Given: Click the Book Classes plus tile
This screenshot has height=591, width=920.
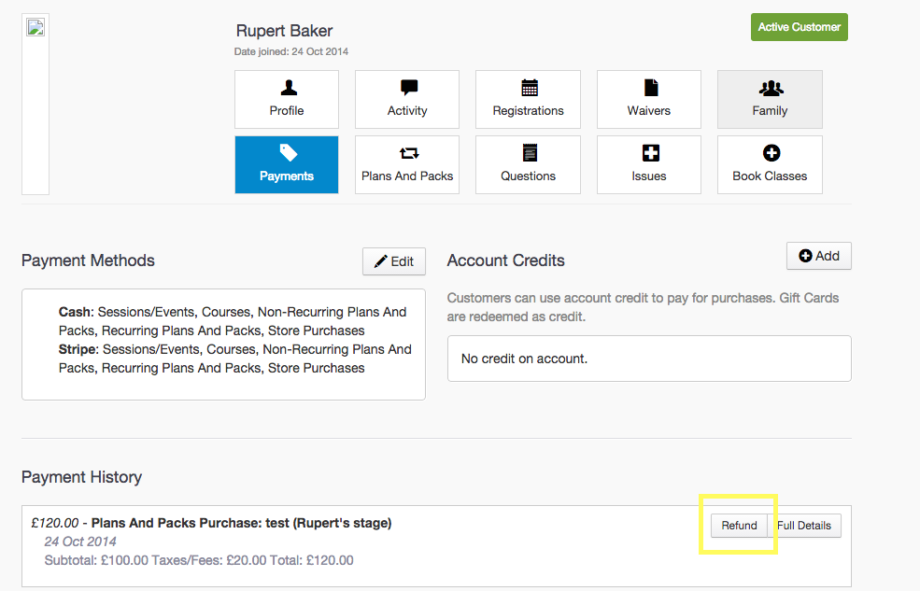Looking at the screenshot, I should pos(770,164).
